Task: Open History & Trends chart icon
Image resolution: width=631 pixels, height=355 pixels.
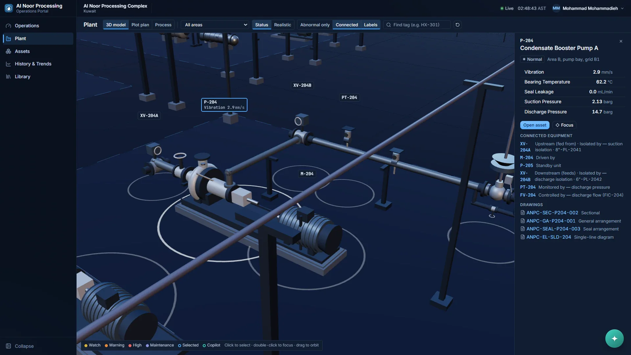Action: [x=9, y=64]
